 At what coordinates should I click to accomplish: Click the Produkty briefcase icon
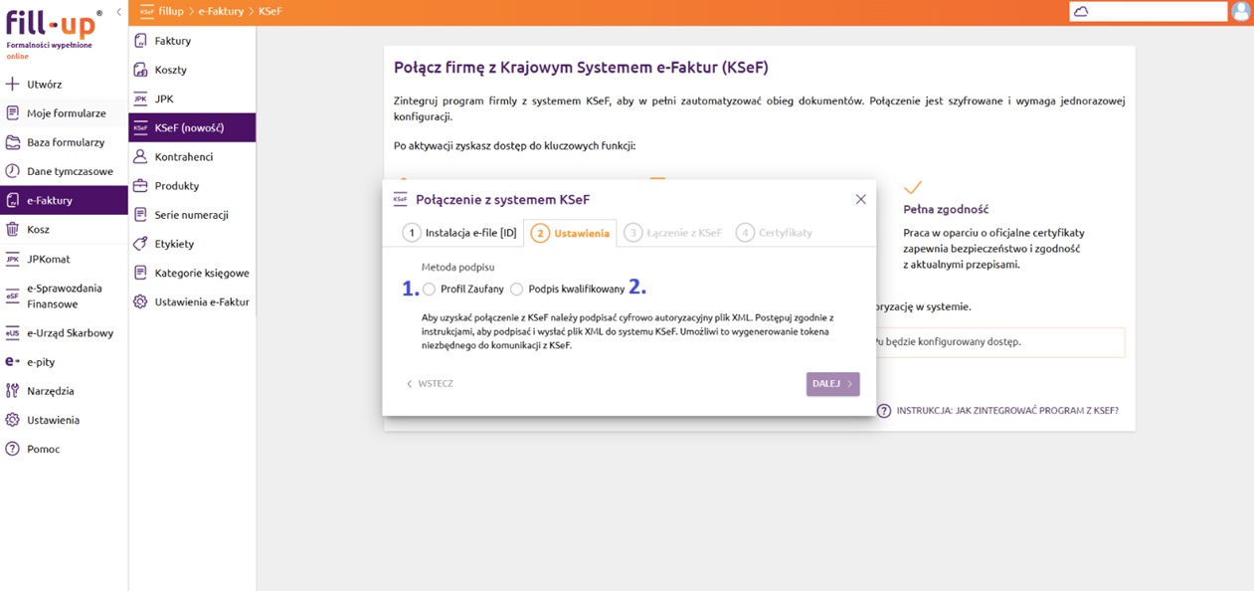pos(140,186)
